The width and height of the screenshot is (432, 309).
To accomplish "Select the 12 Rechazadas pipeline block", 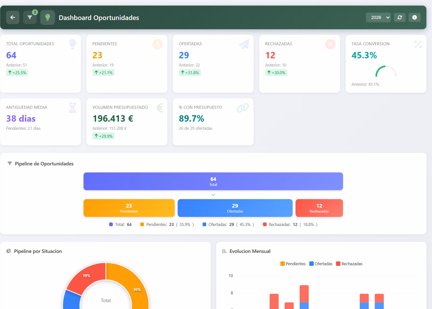I will click(x=319, y=208).
